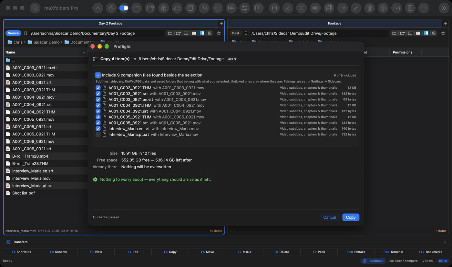The height and width of the screenshot is (267, 452).
Task: Click F2 Rename in function bar
Action: pos(58,252)
